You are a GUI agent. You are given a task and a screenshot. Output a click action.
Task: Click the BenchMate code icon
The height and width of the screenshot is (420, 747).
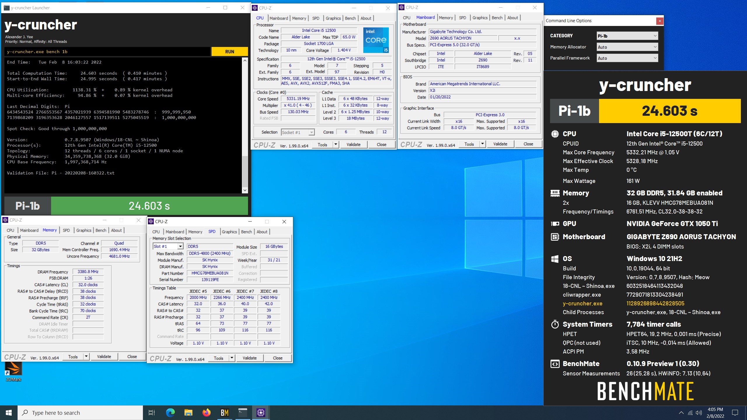(x=555, y=364)
